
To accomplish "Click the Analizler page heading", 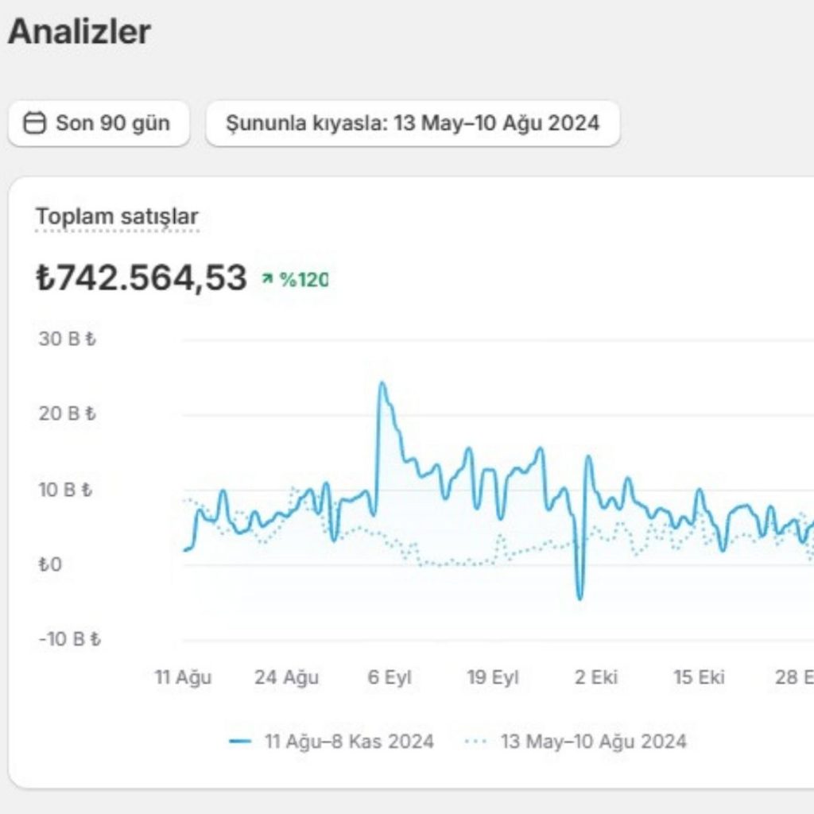I will [79, 33].
